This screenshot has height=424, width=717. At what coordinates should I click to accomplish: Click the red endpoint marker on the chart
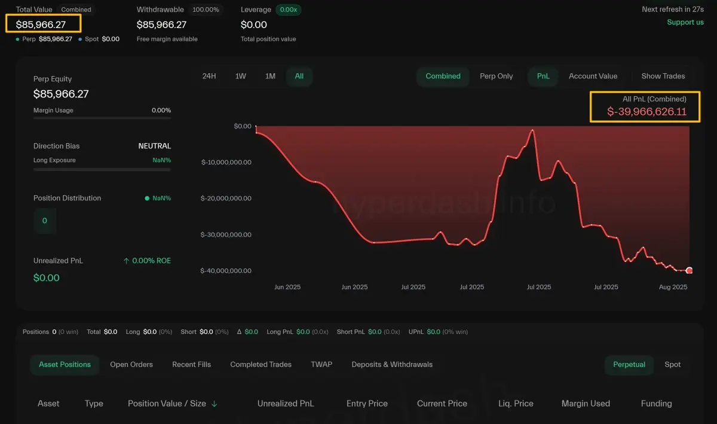tap(689, 270)
